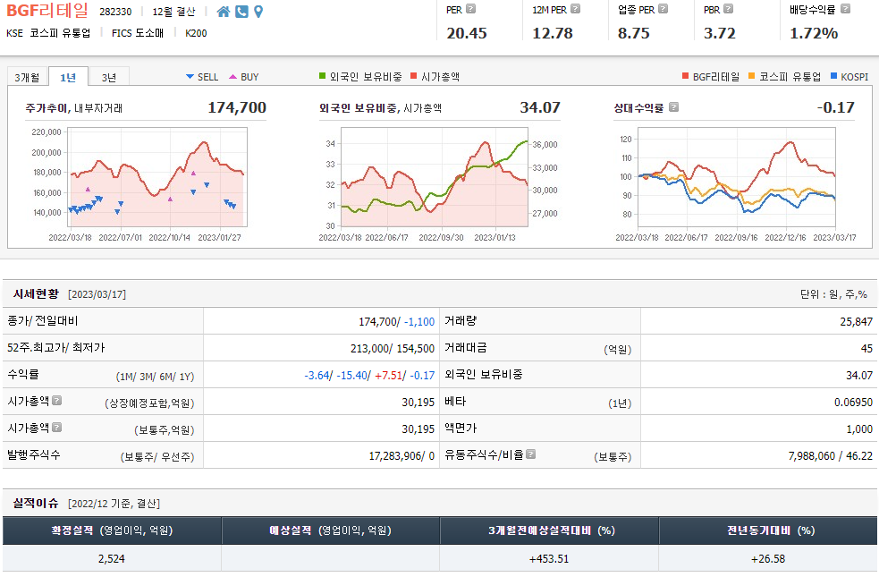879x577 pixels.
Task: Open help icon next to 12M PER
Action: pyautogui.click(x=575, y=9)
